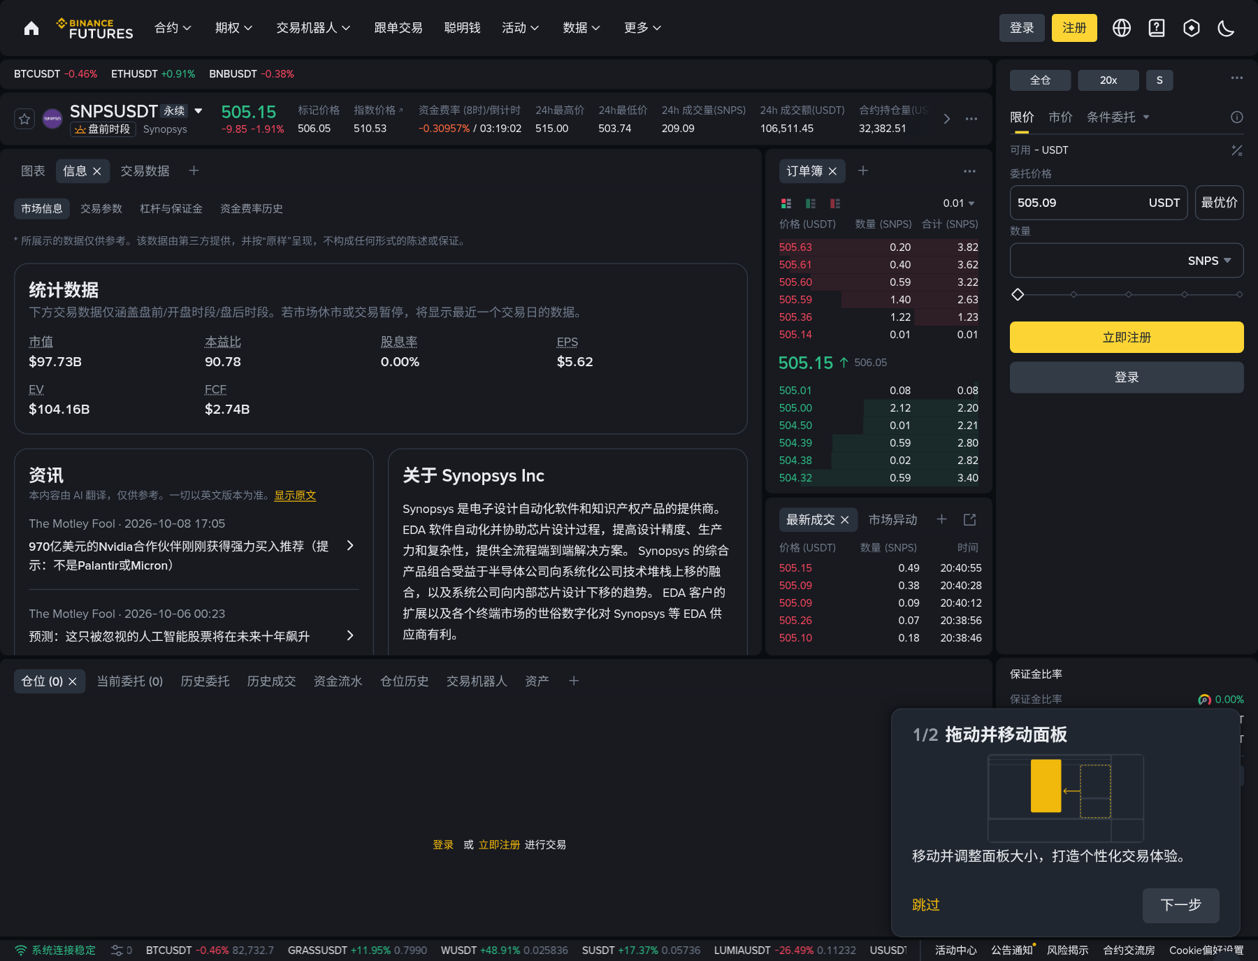The width and height of the screenshot is (1258, 961).
Task: Open 交易参数 sub-tab
Action: click(101, 209)
